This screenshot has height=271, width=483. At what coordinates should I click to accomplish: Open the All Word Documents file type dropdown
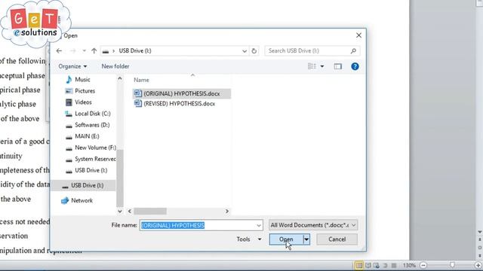pyautogui.click(x=313, y=225)
